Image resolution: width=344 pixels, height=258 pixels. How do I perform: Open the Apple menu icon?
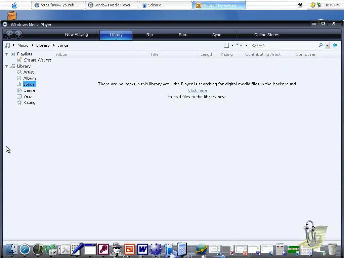pos(14,5)
